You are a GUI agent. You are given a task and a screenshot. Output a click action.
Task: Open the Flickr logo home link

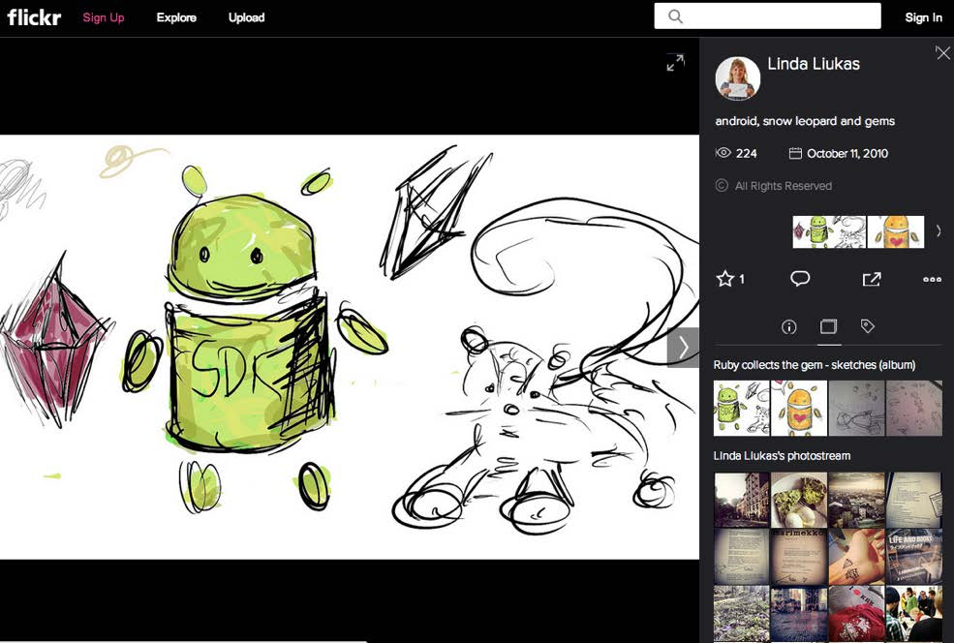(34, 17)
